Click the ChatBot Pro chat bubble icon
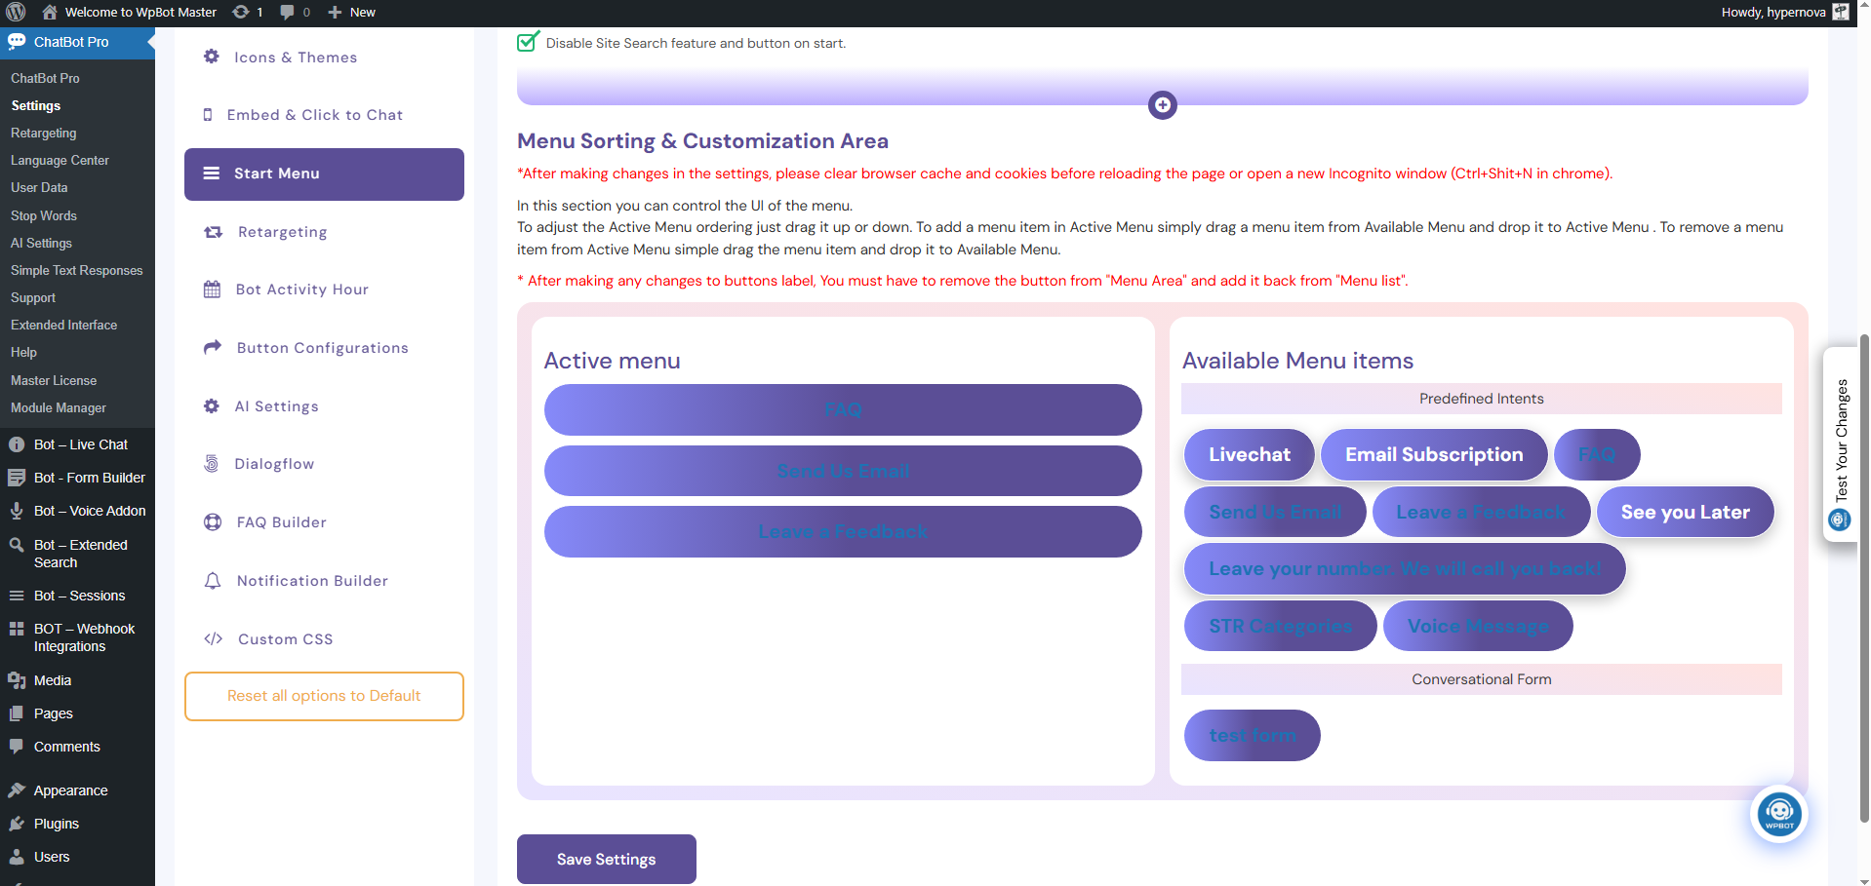1871x886 pixels. click(x=17, y=42)
